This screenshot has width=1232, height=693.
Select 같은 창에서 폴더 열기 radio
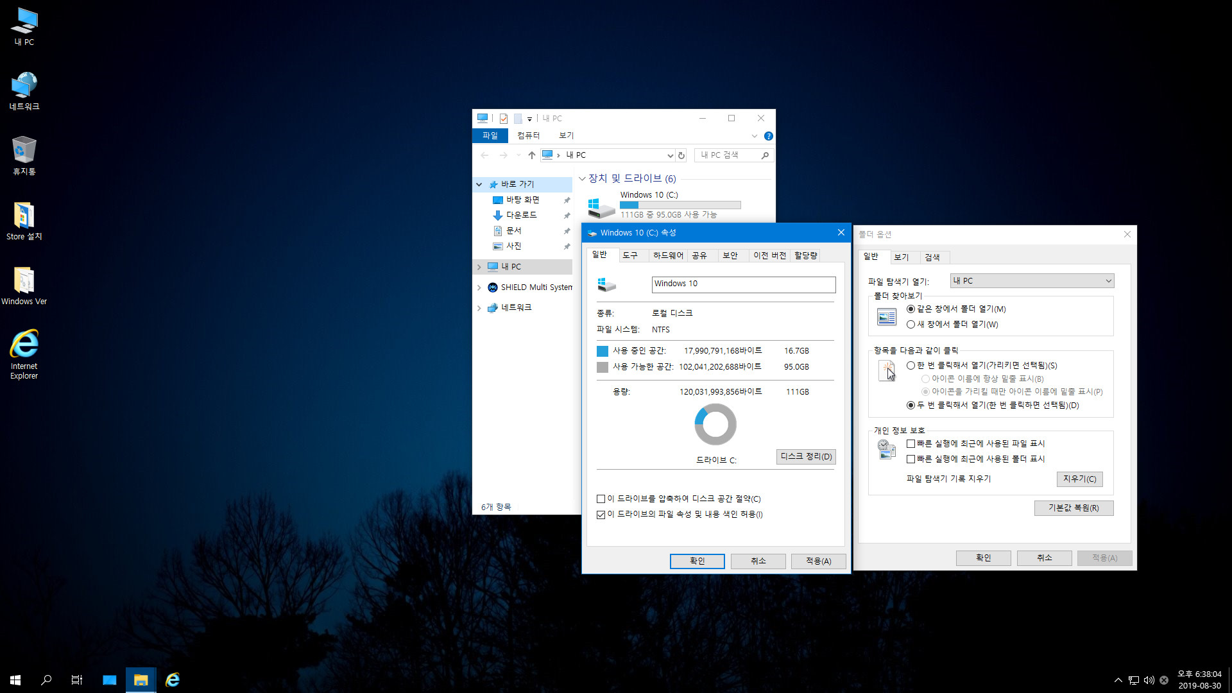point(911,309)
